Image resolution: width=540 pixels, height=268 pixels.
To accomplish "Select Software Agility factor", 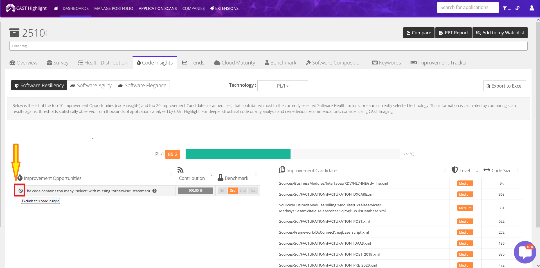I will point(91,85).
